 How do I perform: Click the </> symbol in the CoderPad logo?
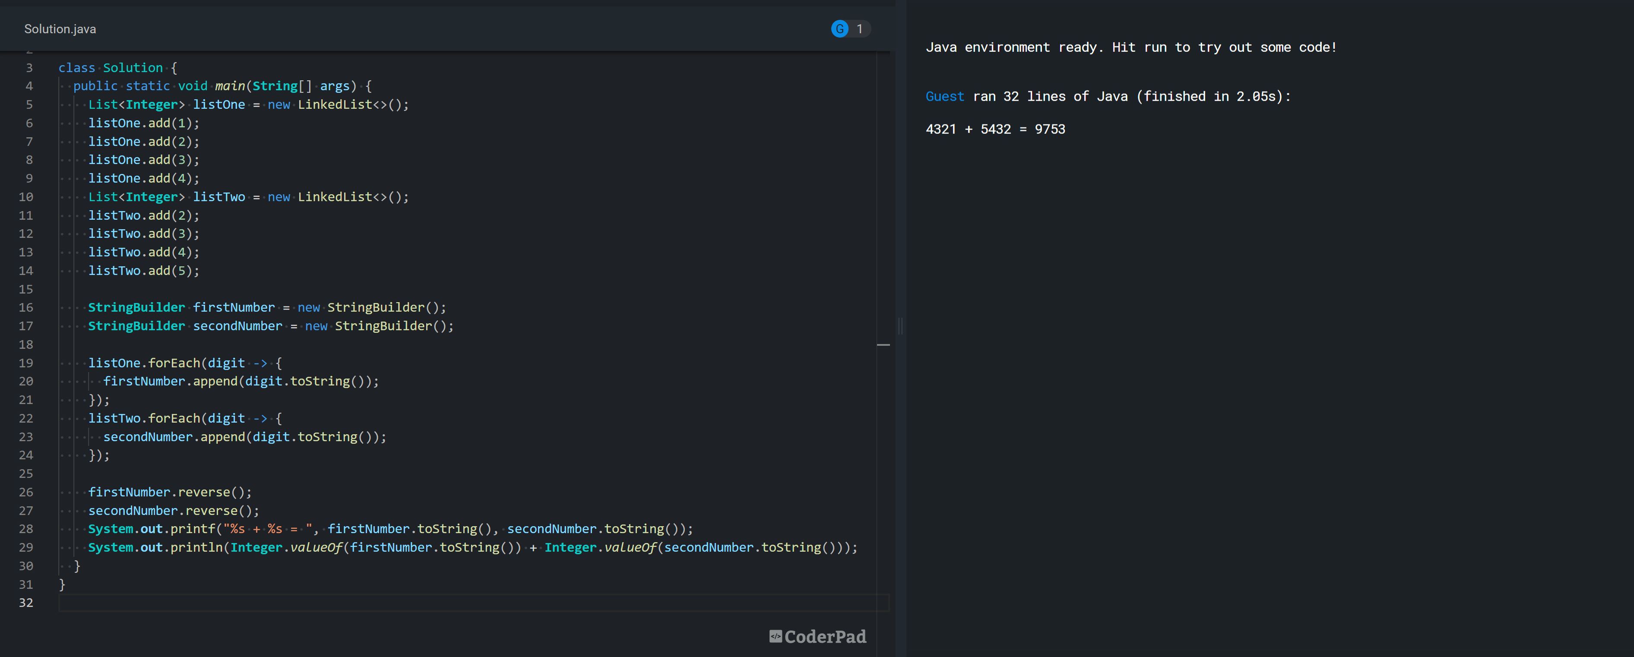pyautogui.click(x=776, y=637)
